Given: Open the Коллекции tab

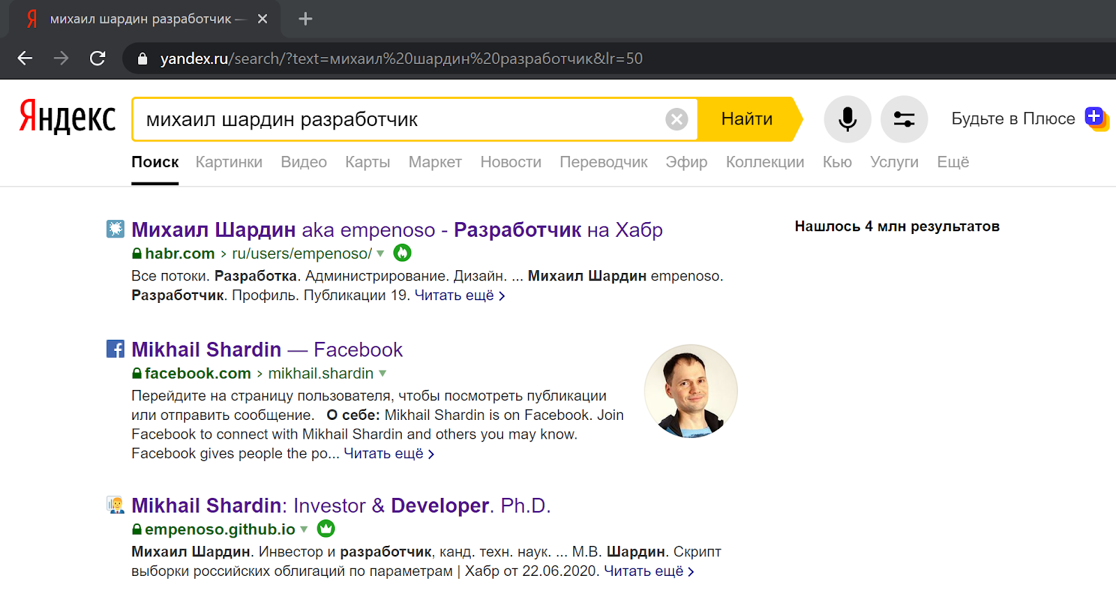Looking at the screenshot, I should [765, 162].
